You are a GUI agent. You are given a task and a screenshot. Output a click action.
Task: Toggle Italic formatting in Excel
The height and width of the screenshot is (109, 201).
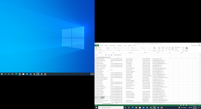point(109,50)
